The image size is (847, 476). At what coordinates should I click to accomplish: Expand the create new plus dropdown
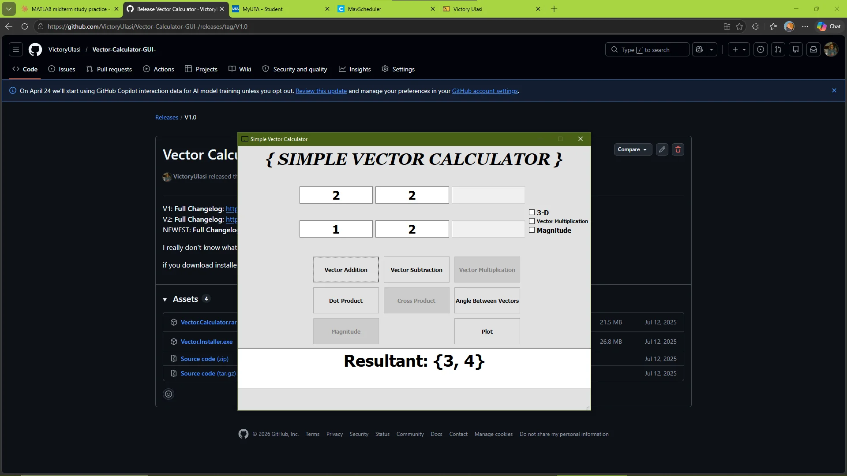click(738, 50)
